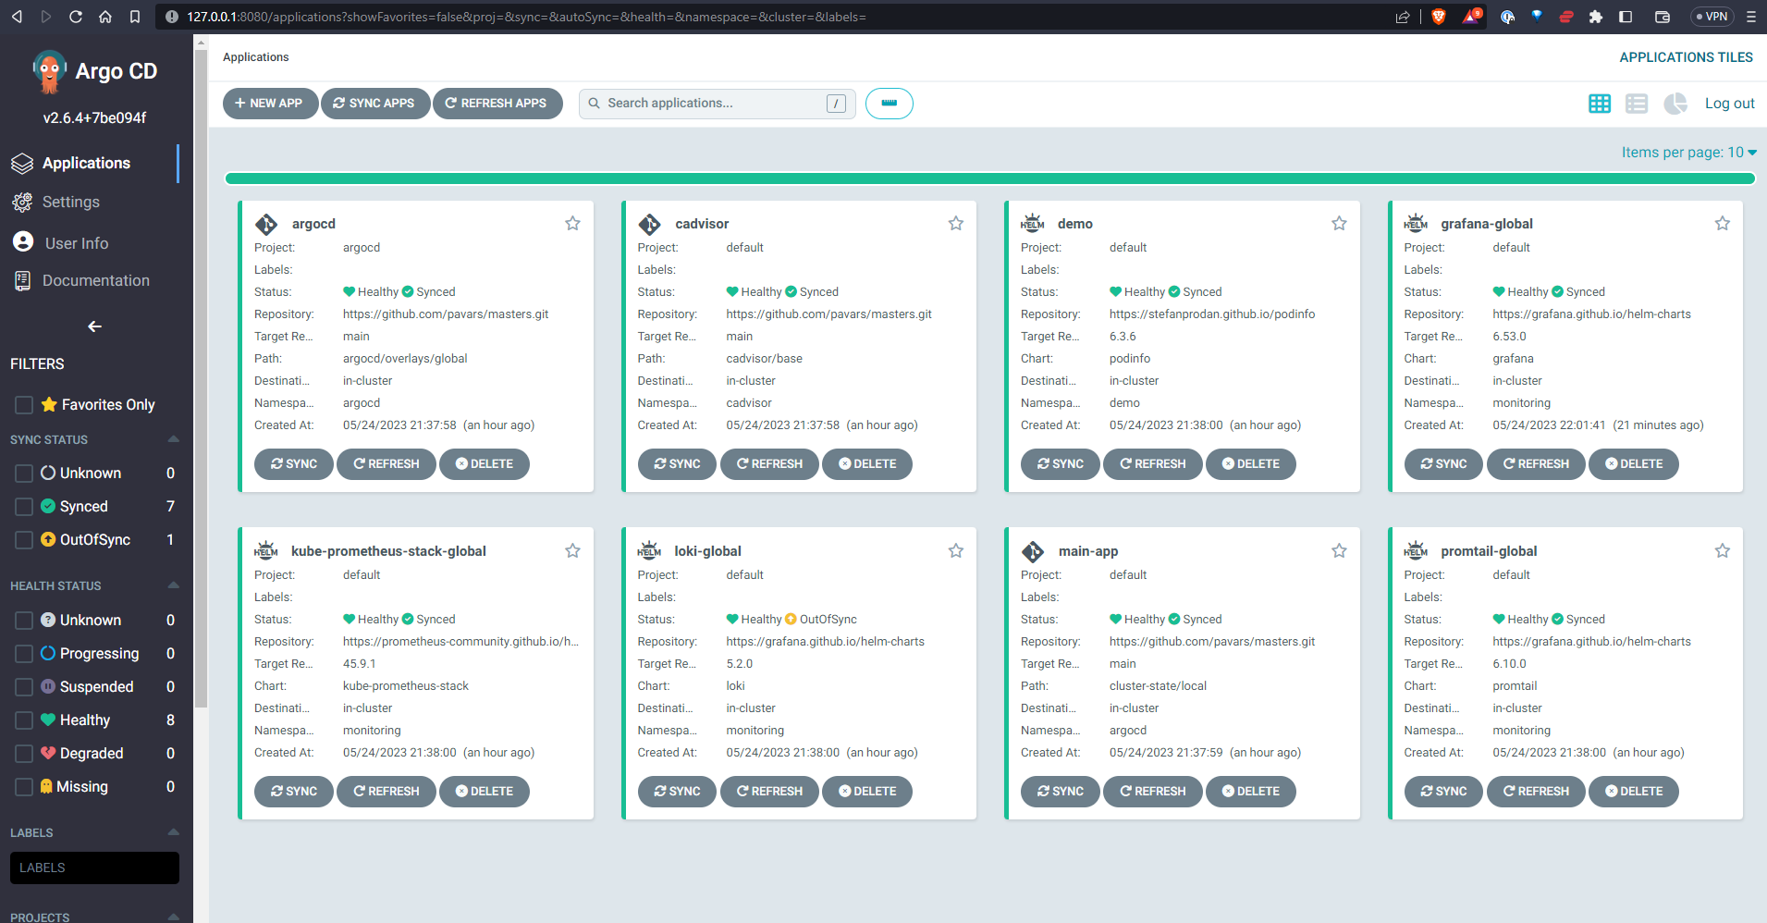Mark main-app as favorite
This screenshot has width=1767, height=923.
click(1339, 550)
